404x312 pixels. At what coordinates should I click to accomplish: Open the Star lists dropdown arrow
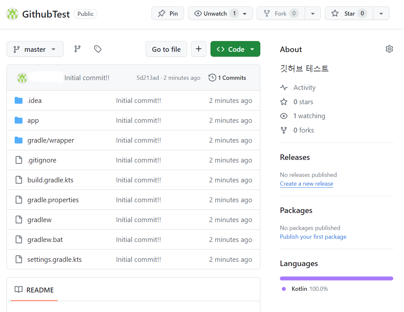381,14
